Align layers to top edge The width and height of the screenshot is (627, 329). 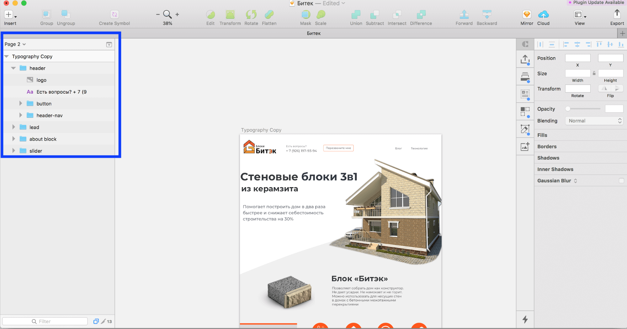pos(599,44)
